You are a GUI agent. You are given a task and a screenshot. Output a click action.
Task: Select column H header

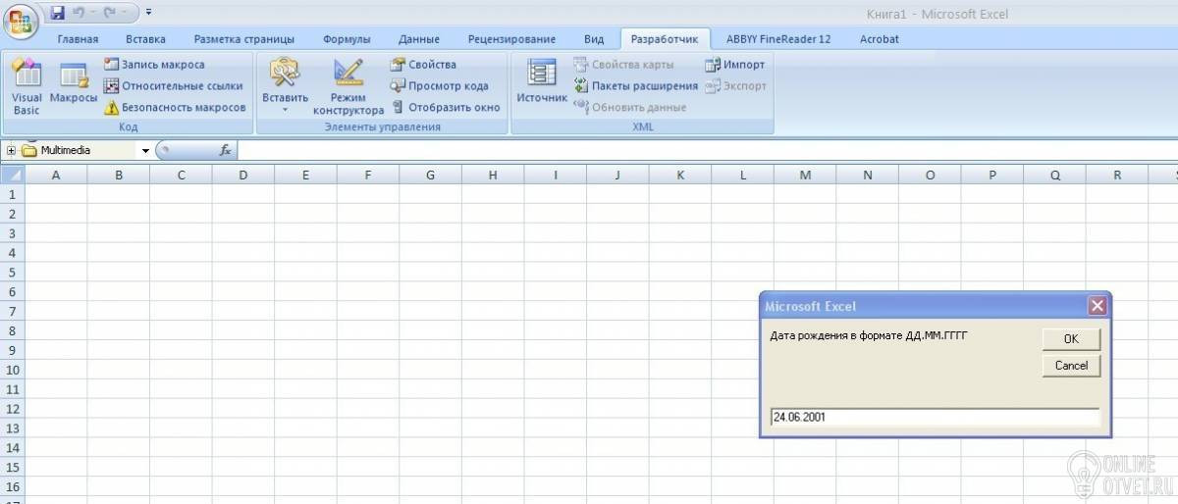(x=493, y=175)
